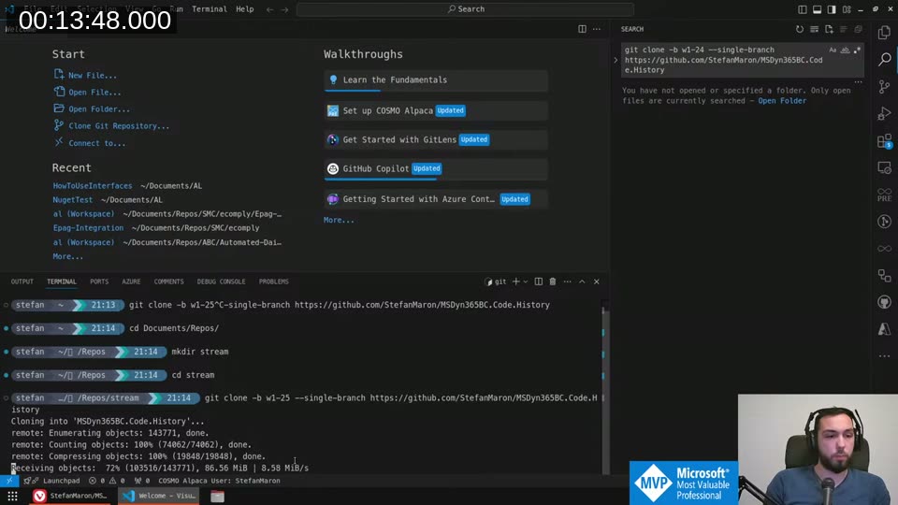The height and width of the screenshot is (505, 898).
Task: Close the terminal panel
Action: click(596, 281)
